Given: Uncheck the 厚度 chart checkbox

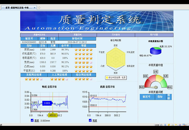Looking at the screenshot, I should 32,120.
